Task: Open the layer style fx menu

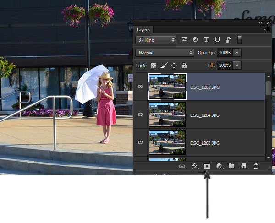Action: (x=195, y=166)
